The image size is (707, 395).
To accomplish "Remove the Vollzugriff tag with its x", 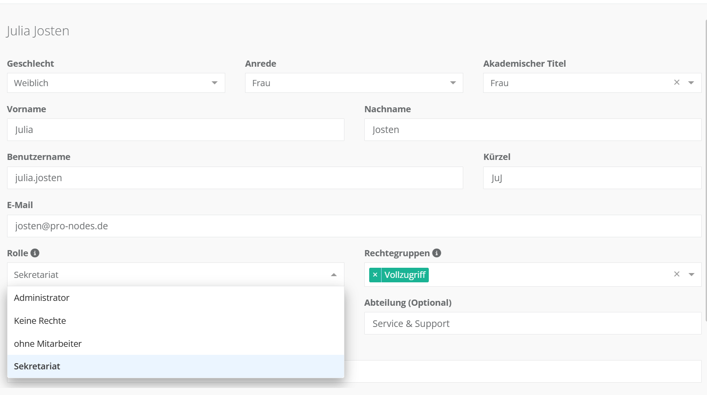I will [375, 275].
